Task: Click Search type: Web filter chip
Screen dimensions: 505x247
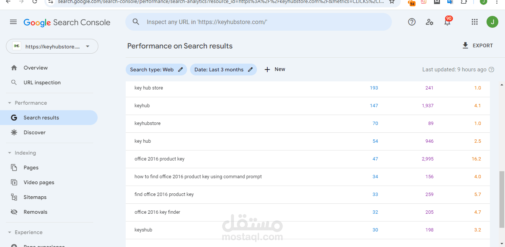Action: pos(156,70)
